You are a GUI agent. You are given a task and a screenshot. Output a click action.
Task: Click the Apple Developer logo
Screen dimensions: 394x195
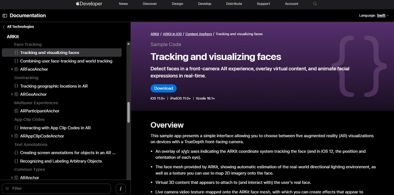click(89, 4)
